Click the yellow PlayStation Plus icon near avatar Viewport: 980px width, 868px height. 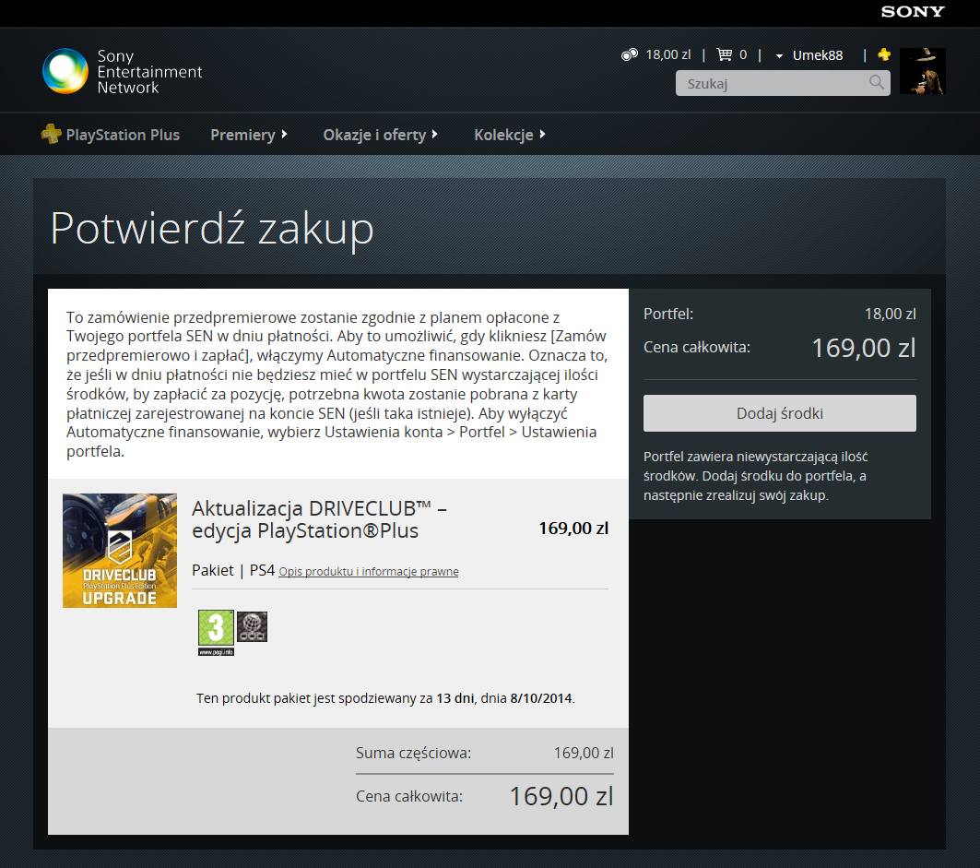point(884,55)
